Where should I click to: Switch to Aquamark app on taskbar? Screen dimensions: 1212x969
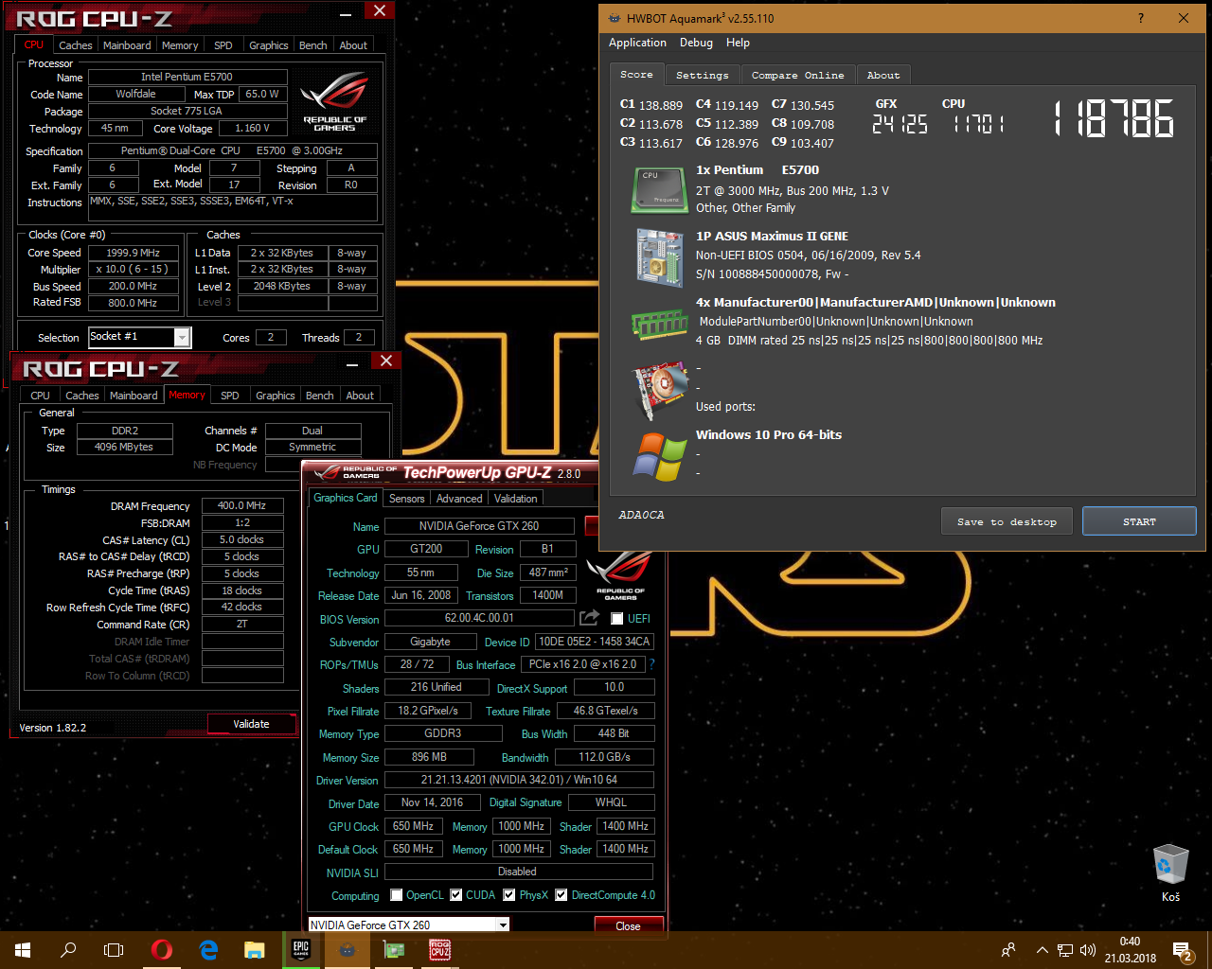tap(348, 950)
